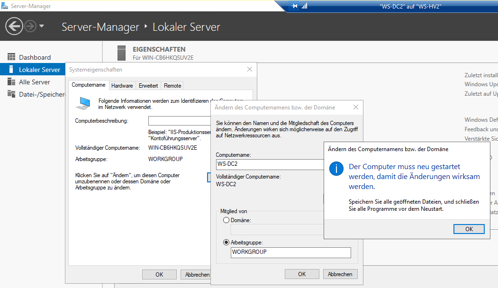Click the pin icon in the VM connection bar
Screen dimensions: 498x288
coord(294,6)
